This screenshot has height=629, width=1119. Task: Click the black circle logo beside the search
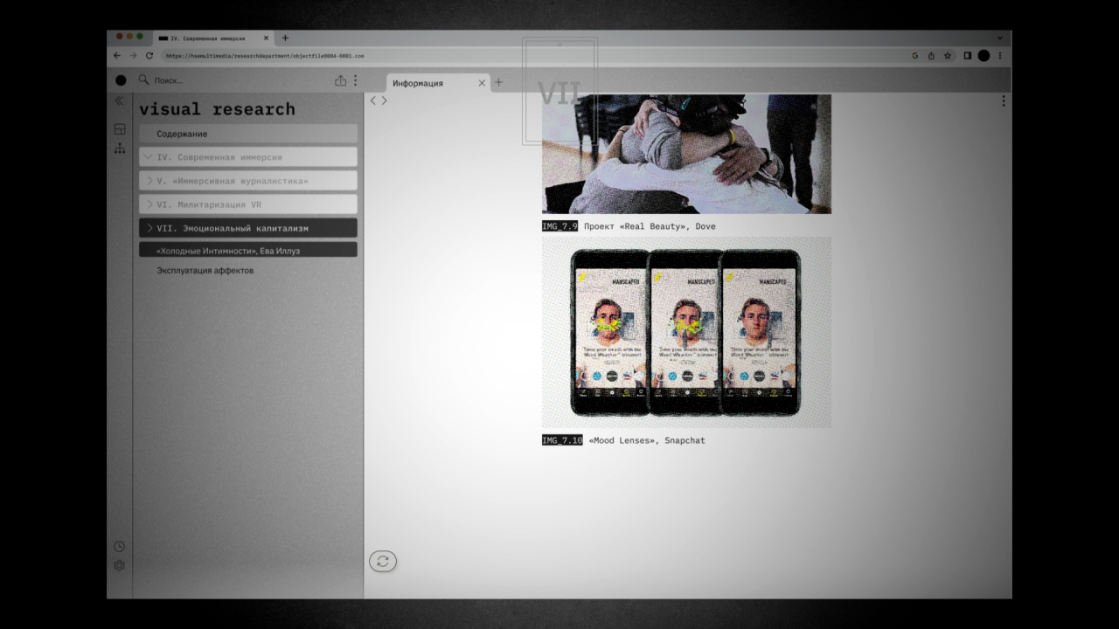(x=121, y=80)
